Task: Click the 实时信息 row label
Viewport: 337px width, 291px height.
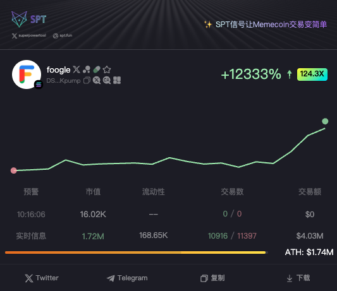Action: point(31,236)
